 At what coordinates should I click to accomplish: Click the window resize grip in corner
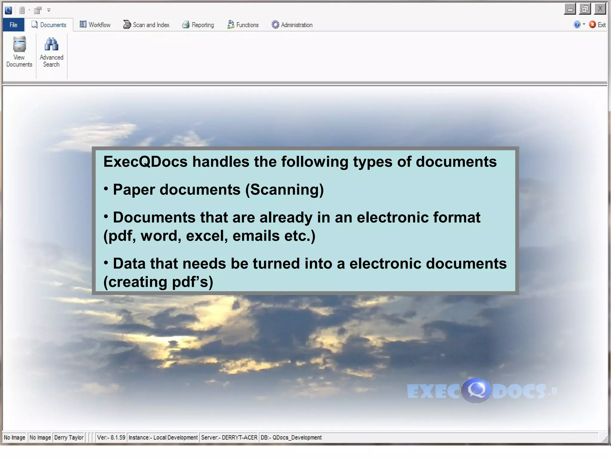(x=605, y=439)
